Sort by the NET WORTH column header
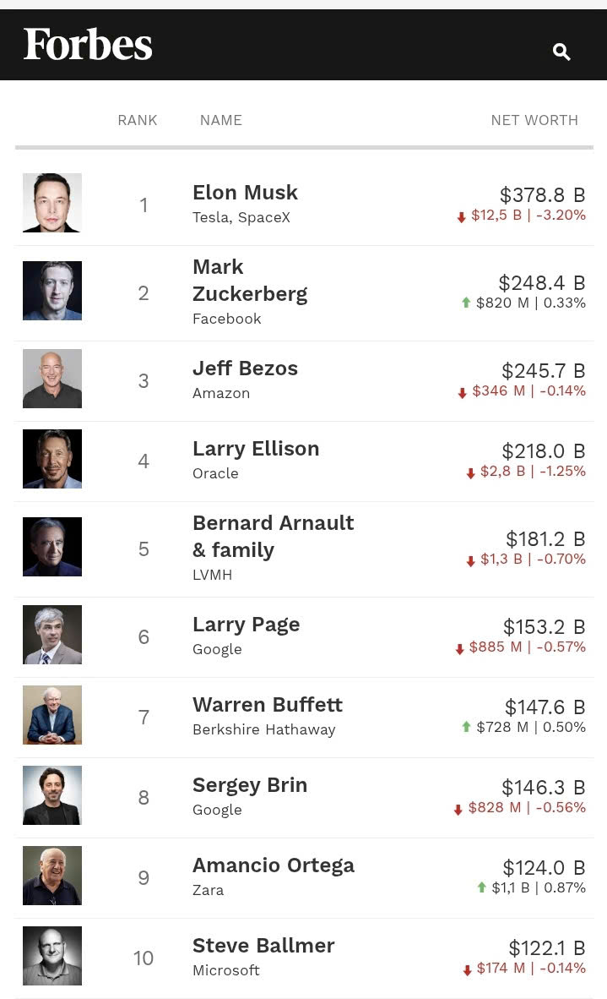607x999 pixels. coord(534,120)
